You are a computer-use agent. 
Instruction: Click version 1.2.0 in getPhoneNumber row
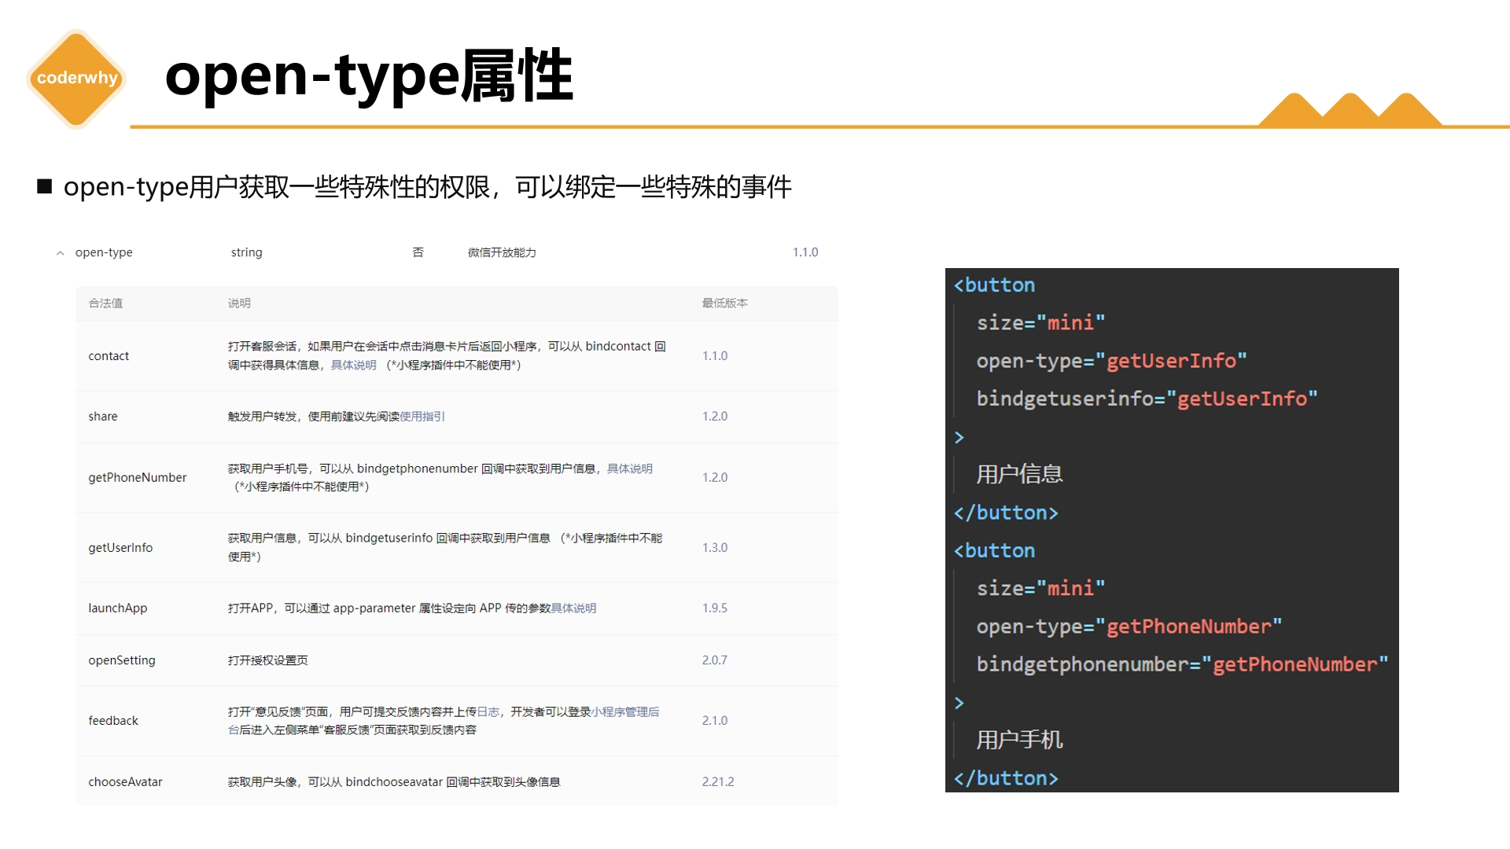(715, 477)
